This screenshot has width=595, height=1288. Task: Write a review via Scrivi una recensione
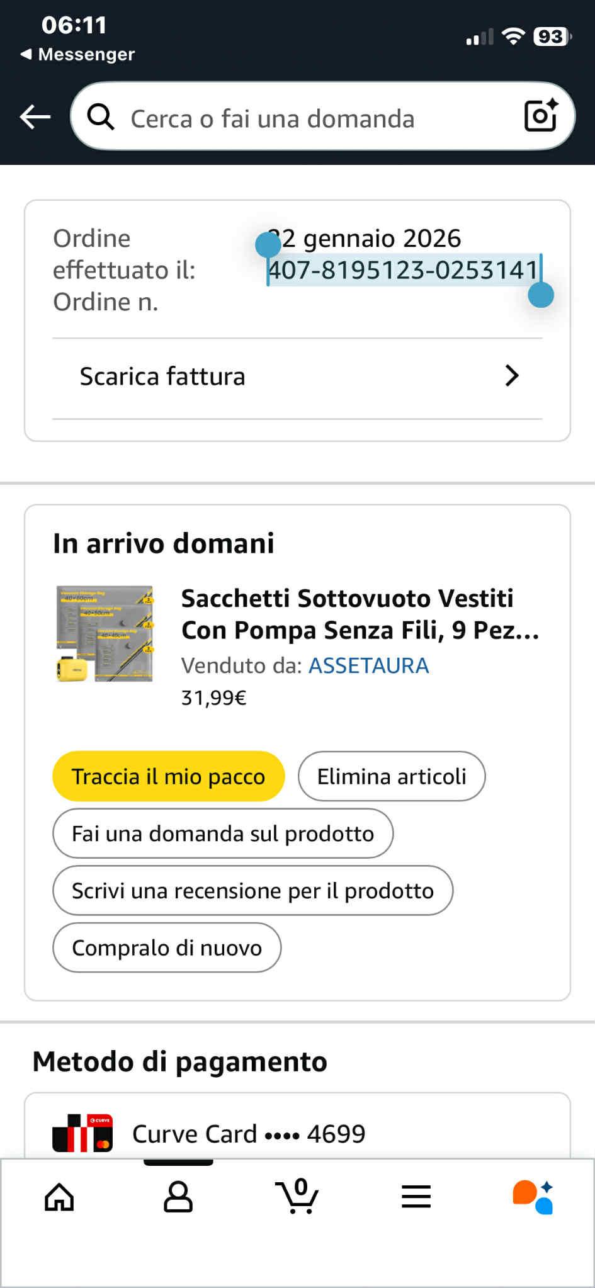[252, 891]
